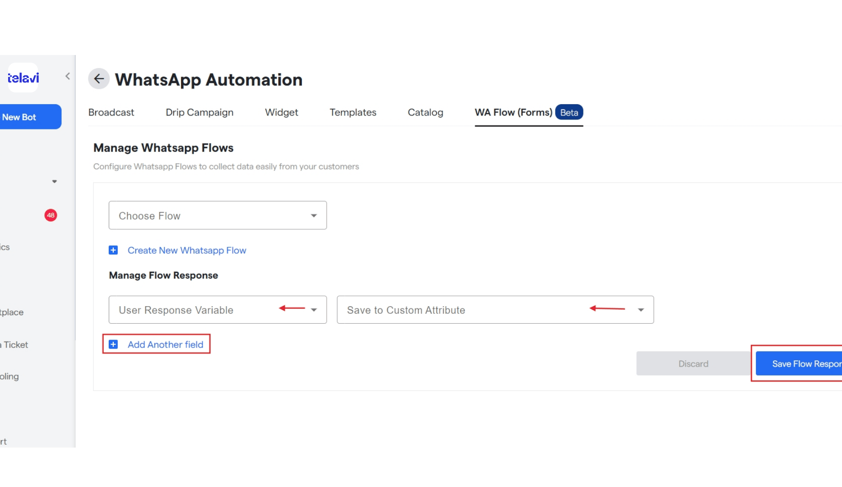Click the Manage Flow Response label
842x487 pixels.
point(163,276)
